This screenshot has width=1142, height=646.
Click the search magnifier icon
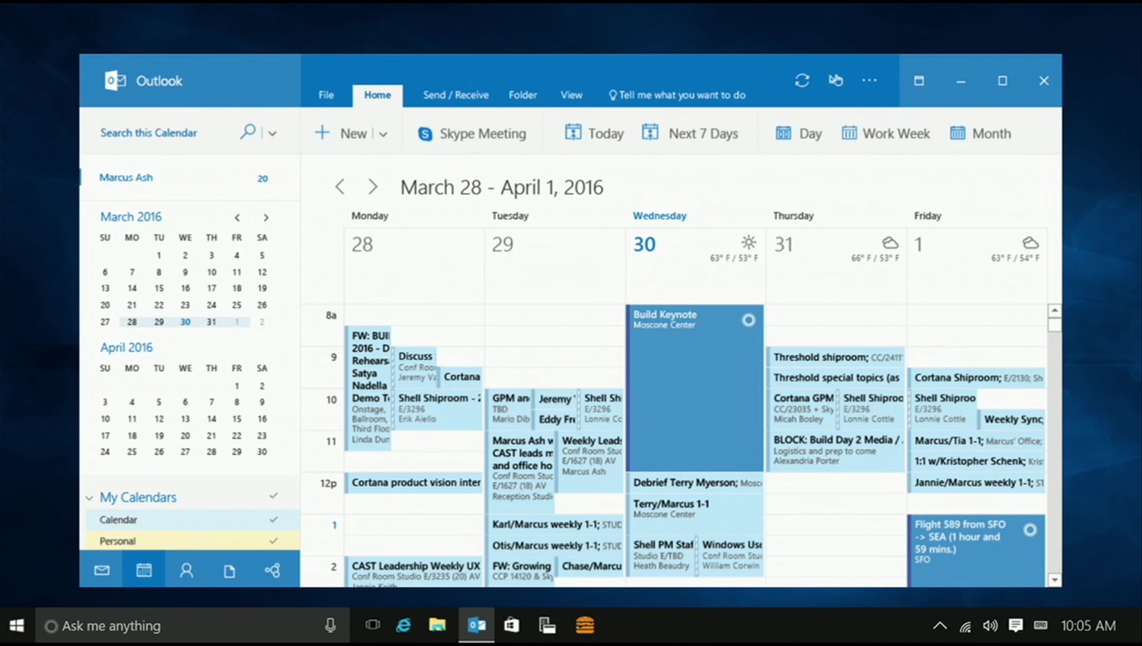[x=248, y=132]
